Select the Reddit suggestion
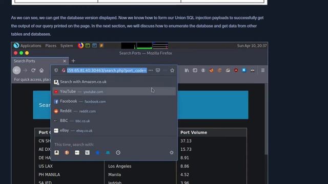The image size is (328, 184). (x=114, y=111)
